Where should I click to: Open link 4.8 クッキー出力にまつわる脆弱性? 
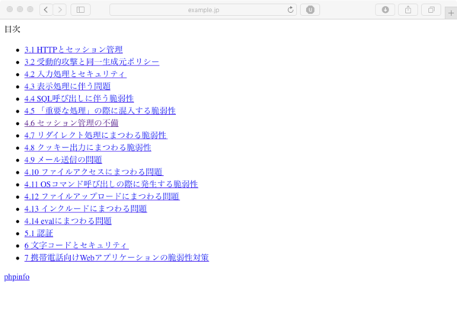tap(88, 148)
